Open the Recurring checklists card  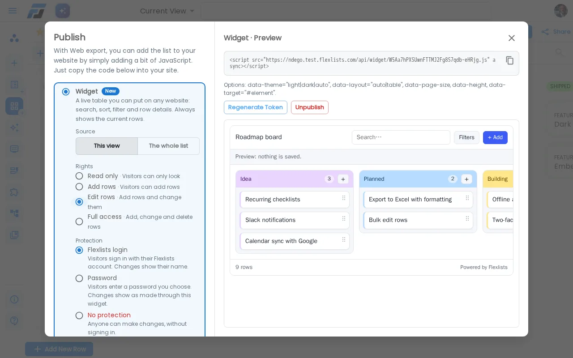(x=295, y=200)
